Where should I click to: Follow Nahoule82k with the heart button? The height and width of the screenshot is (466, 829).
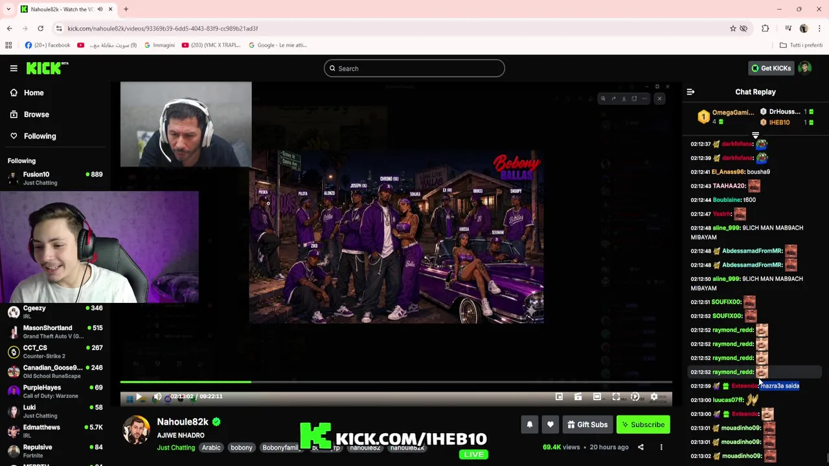tap(551, 425)
